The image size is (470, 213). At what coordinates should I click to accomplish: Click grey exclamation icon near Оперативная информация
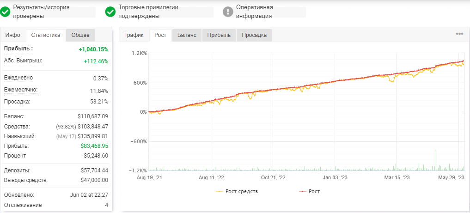pos(228,12)
